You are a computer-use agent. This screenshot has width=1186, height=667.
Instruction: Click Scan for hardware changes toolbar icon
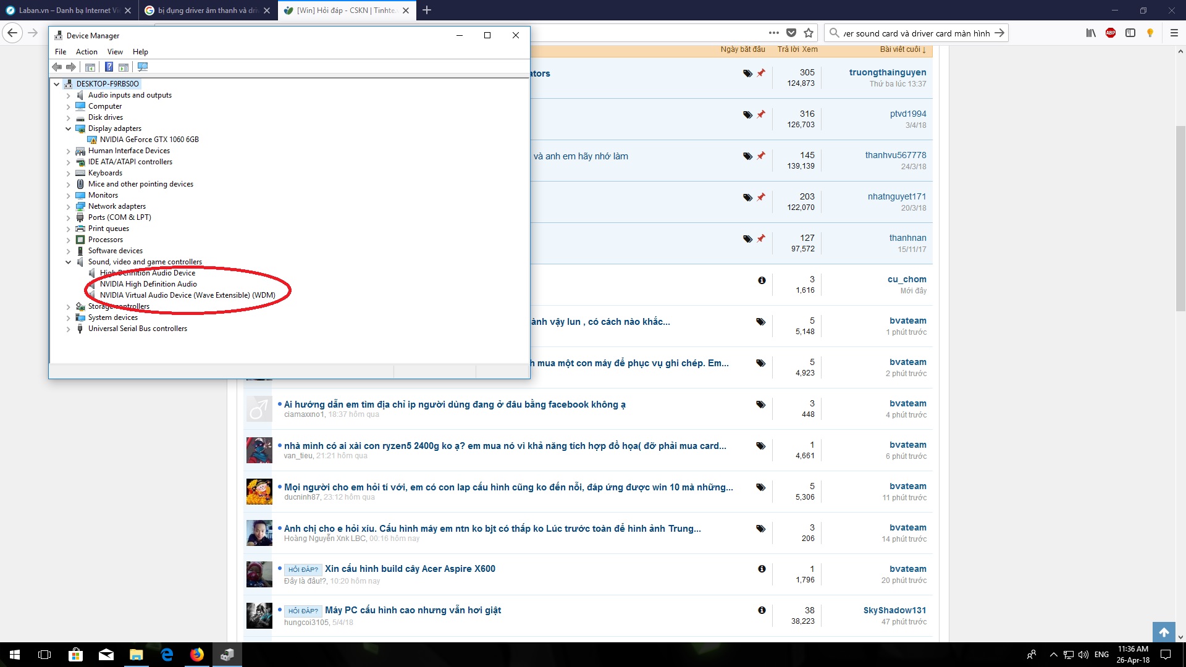[x=143, y=67]
